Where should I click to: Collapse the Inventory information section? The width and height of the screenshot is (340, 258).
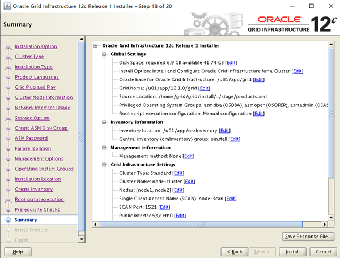pos(104,122)
